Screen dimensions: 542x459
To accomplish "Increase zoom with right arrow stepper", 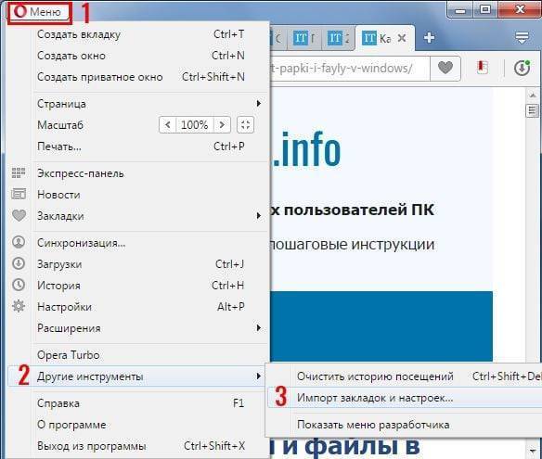I will pos(222,124).
